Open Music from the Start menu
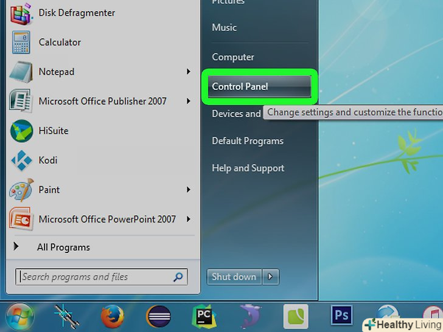This screenshot has width=443, height=332. pos(225,28)
